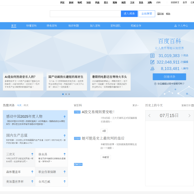194x194 pixels.
Task: Click the 登录 link at top
Action: [x=185, y=3]
